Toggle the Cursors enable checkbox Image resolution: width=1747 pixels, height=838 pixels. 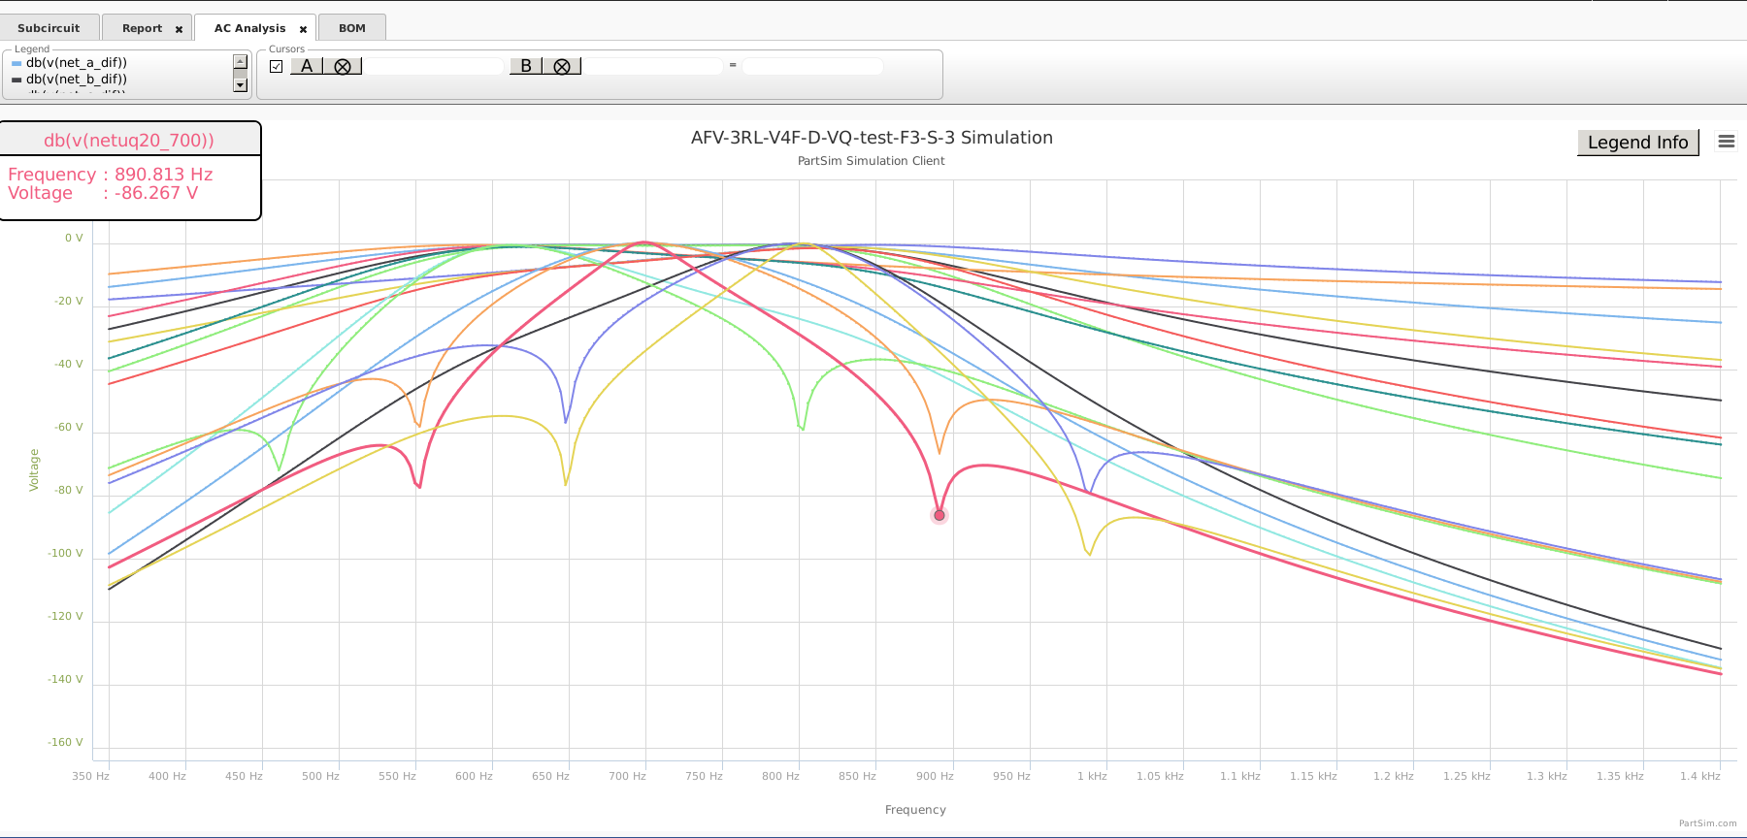tap(277, 66)
